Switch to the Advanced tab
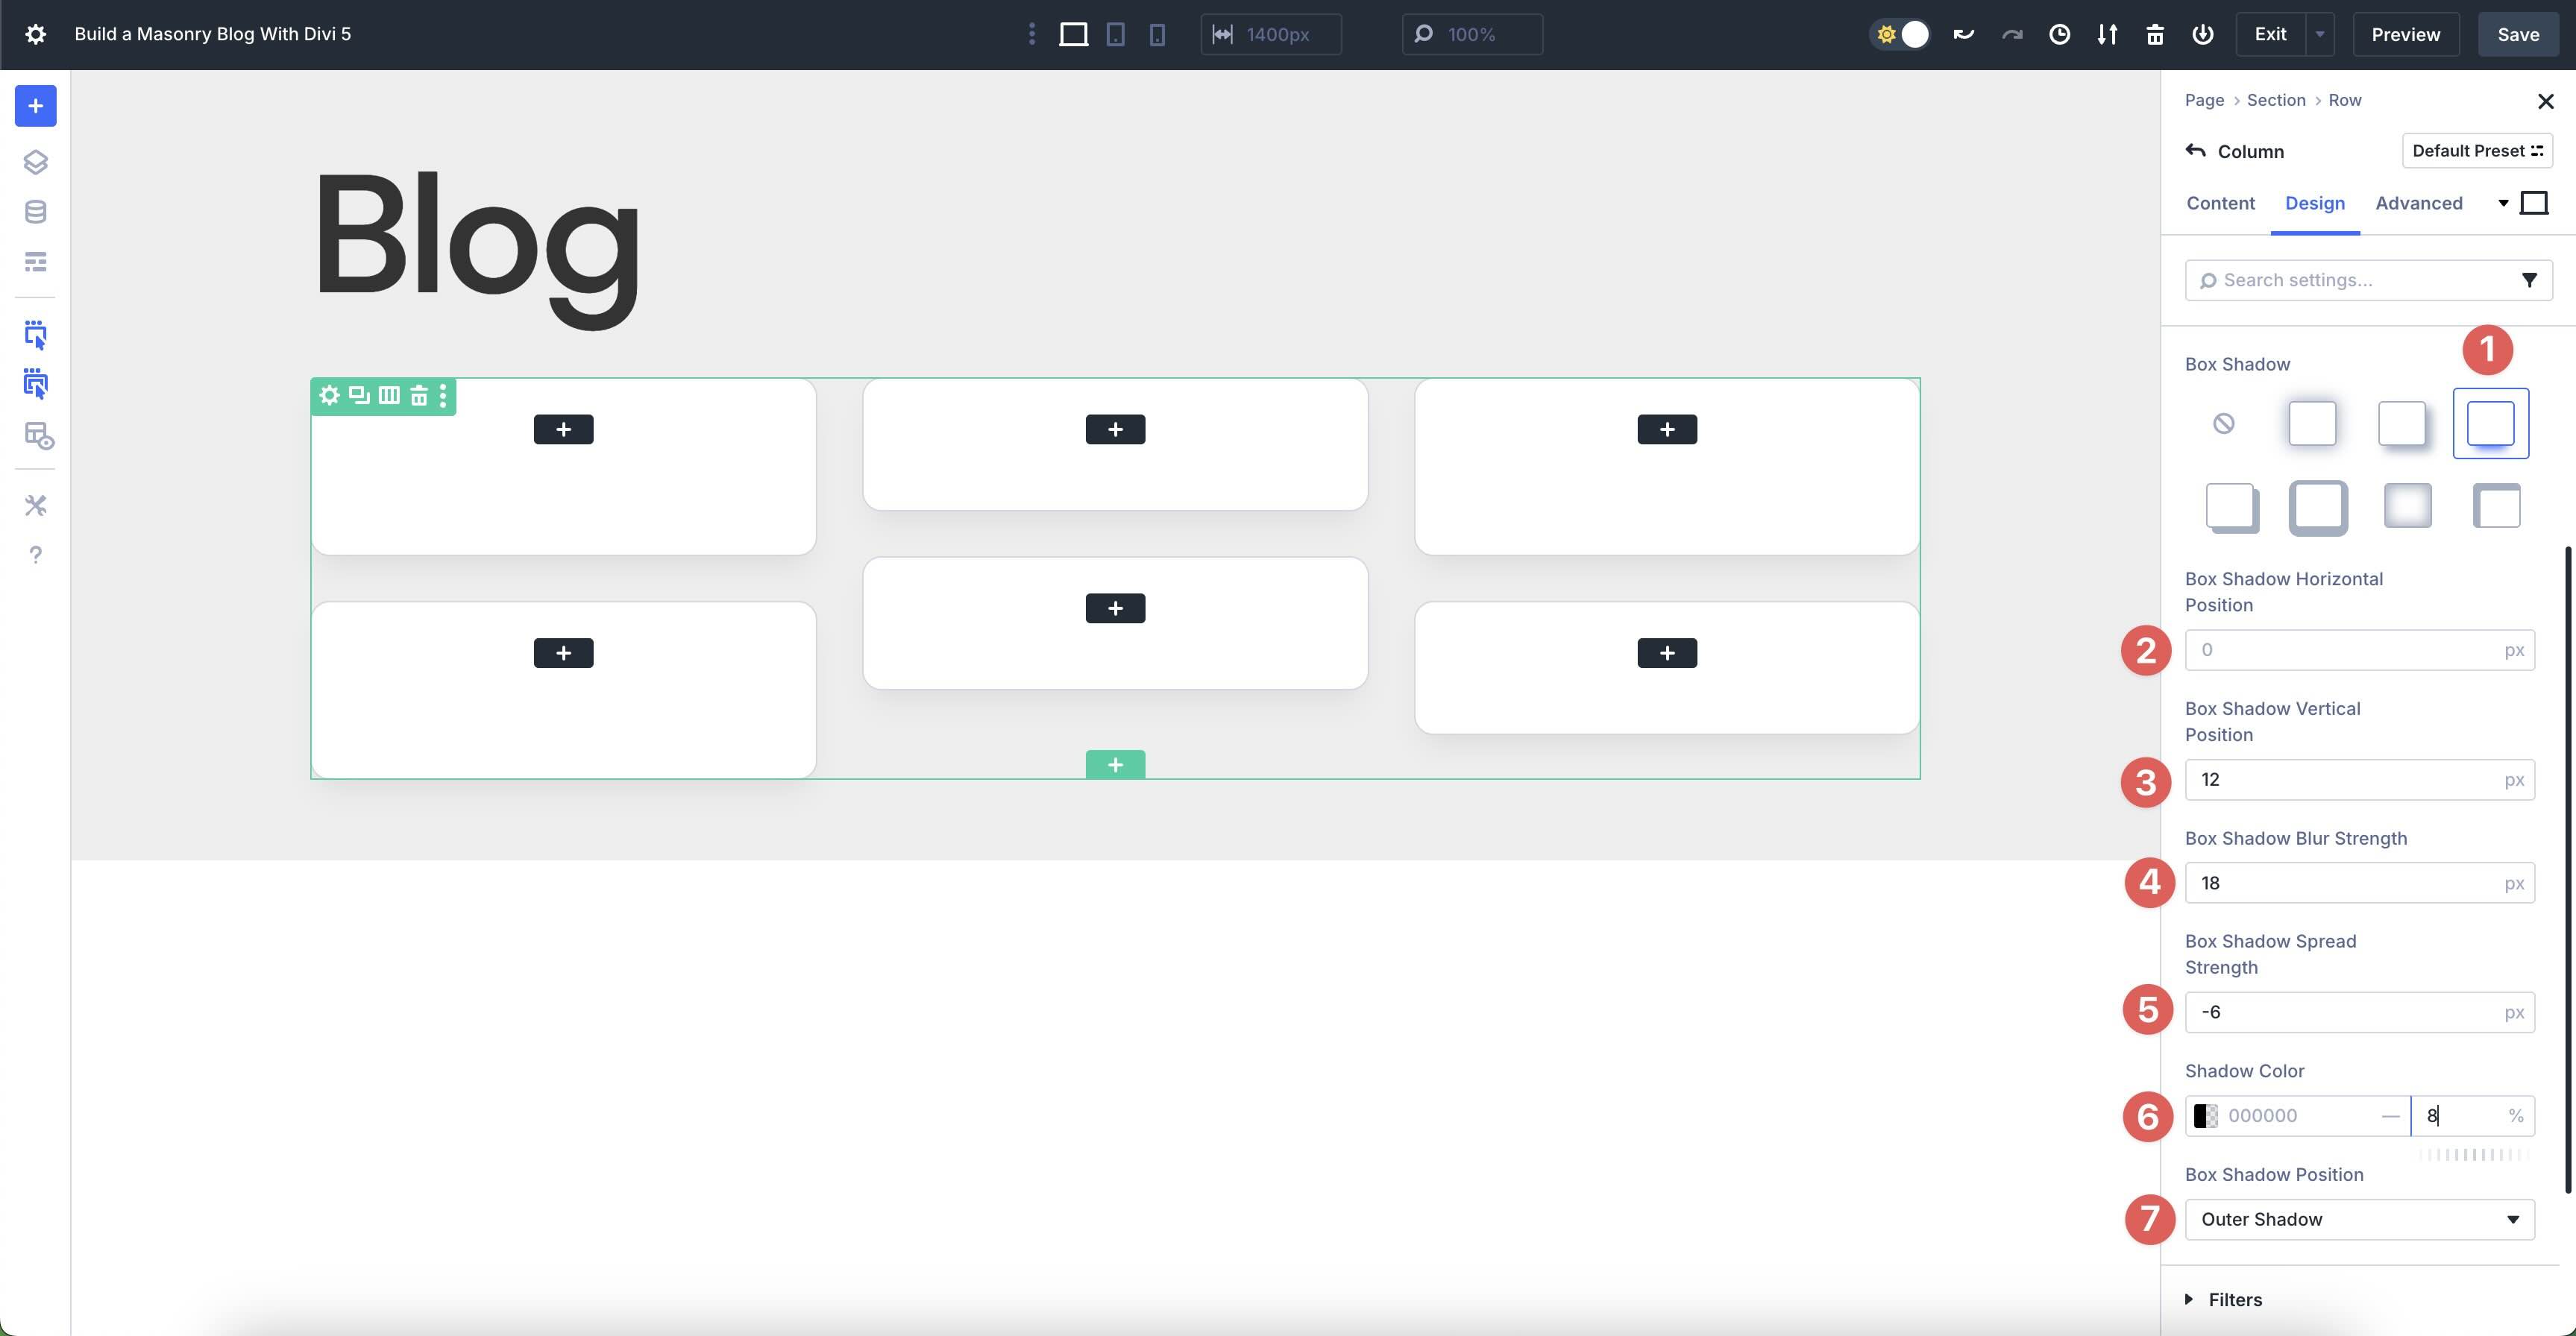The width and height of the screenshot is (2576, 1336). coord(2418,203)
